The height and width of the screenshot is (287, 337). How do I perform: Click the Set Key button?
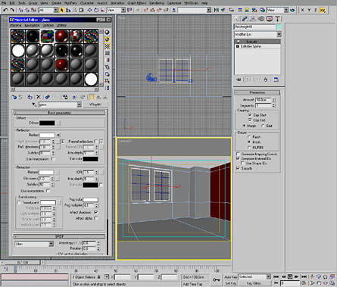click(231, 283)
